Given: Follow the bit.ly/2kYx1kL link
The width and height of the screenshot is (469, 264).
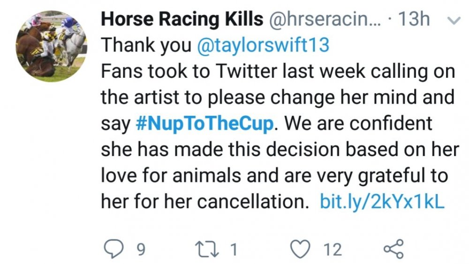Looking at the screenshot, I should [381, 202].
